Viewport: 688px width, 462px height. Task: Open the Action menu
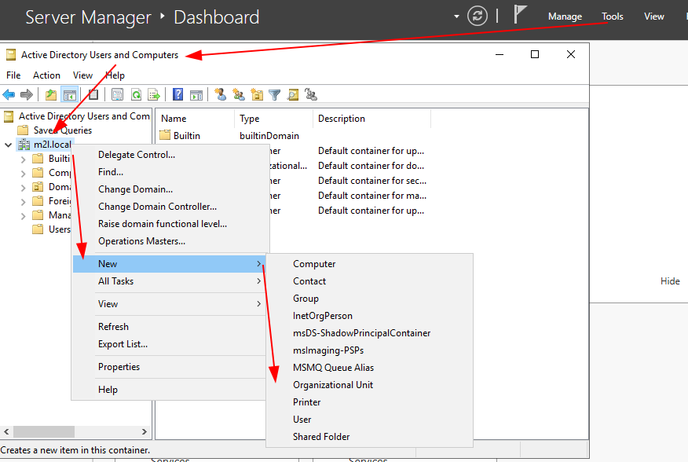46,75
